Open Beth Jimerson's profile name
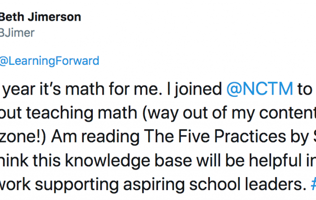This screenshot has height=200, width=316. point(41,17)
